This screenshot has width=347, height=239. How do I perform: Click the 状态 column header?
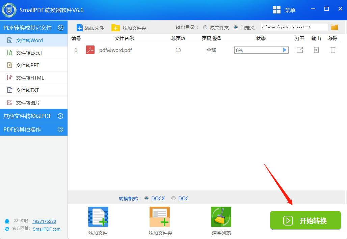[261, 38]
